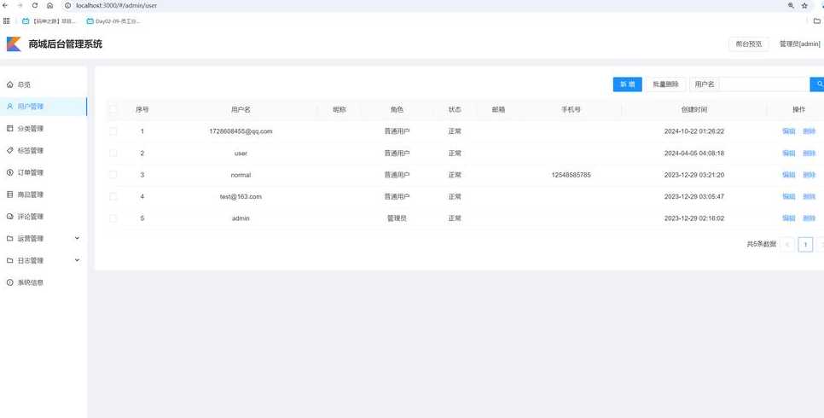Open the first bookmark beginning with 【
This screenshot has width=824, height=418.
point(49,21)
